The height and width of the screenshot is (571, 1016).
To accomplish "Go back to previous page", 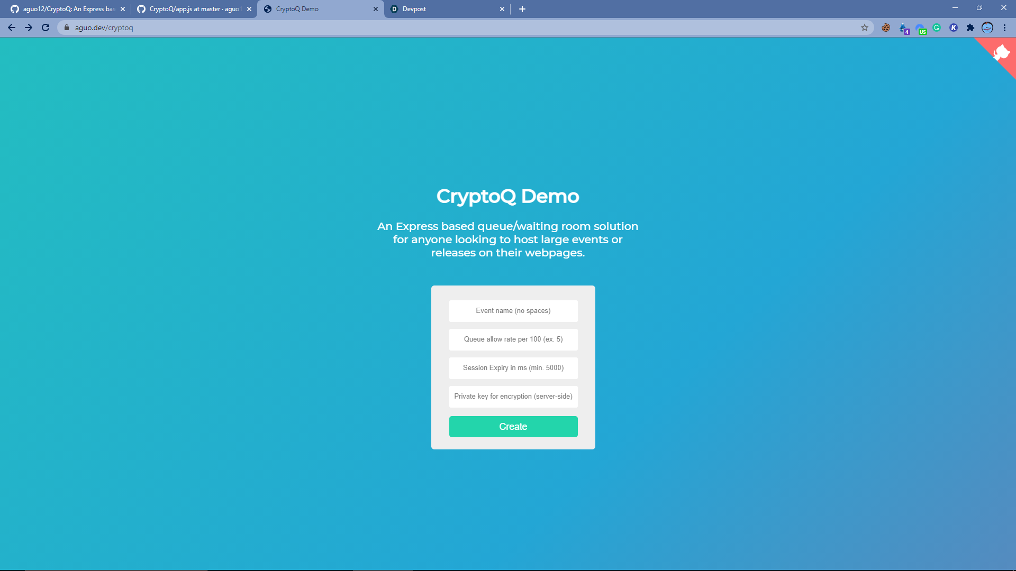I will 12,27.
